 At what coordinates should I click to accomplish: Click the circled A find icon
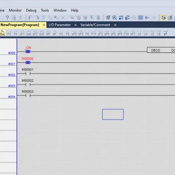click(x=114, y=17)
